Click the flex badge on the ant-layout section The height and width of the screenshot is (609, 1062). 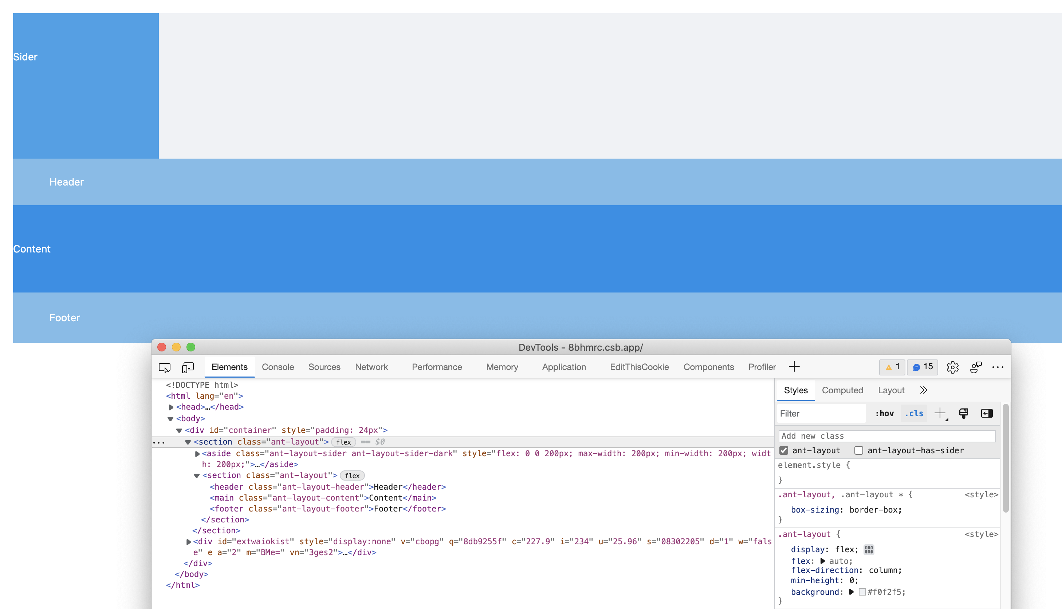coord(343,442)
